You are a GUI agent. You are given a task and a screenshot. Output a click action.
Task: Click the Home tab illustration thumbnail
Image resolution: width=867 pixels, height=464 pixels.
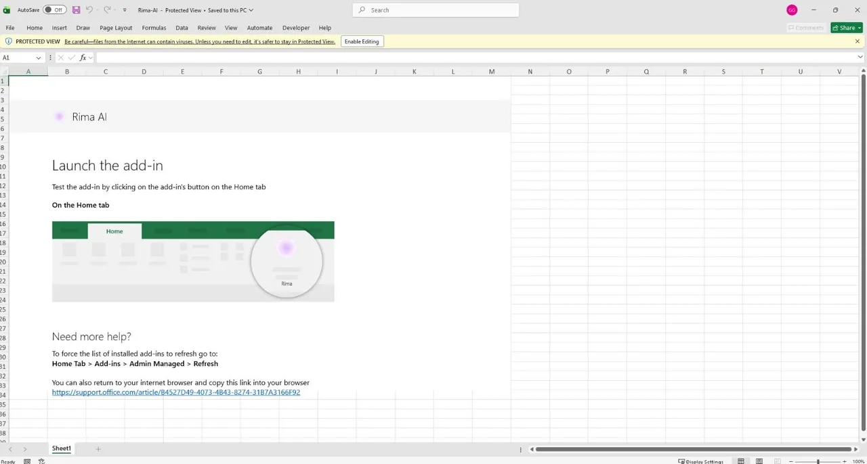tap(193, 261)
